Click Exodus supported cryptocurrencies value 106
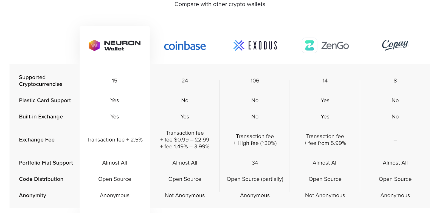Image resolution: width=439 pixels, height=213 pixels. click(255, 81)
